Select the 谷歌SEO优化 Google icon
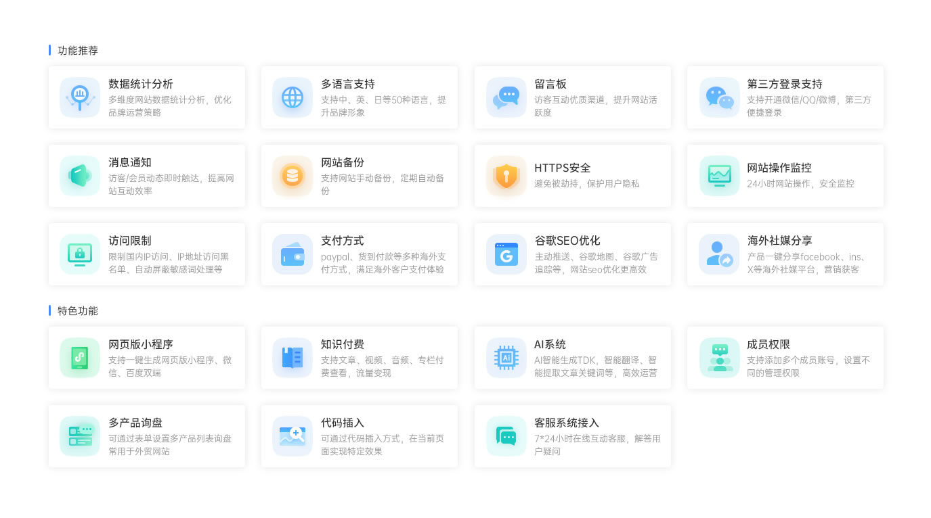The image size is (931, 518). [506, 254]
